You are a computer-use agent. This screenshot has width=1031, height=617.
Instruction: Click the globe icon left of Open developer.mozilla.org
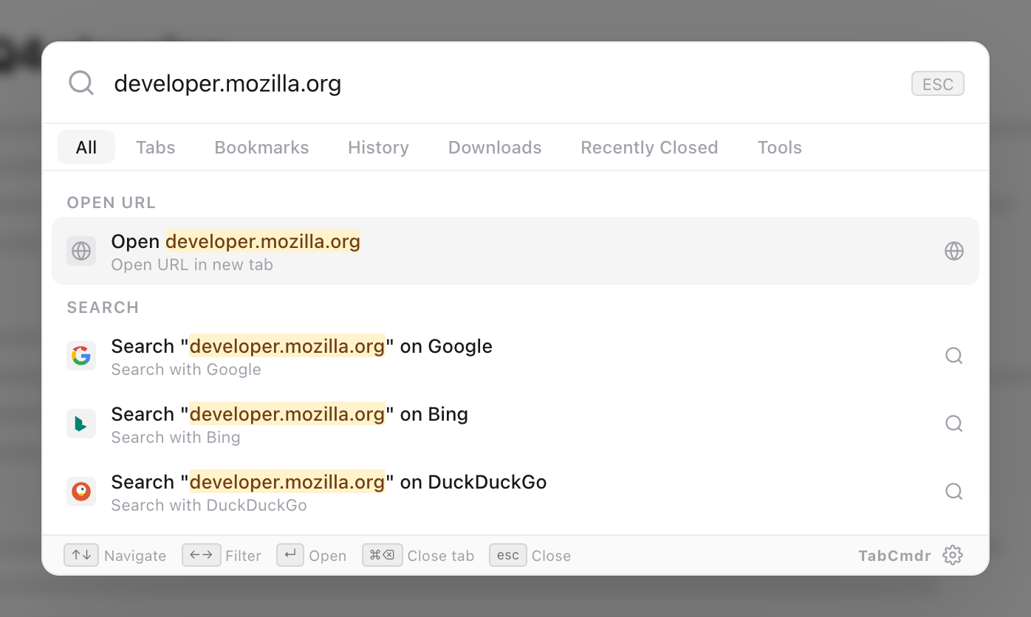[81, 251]
